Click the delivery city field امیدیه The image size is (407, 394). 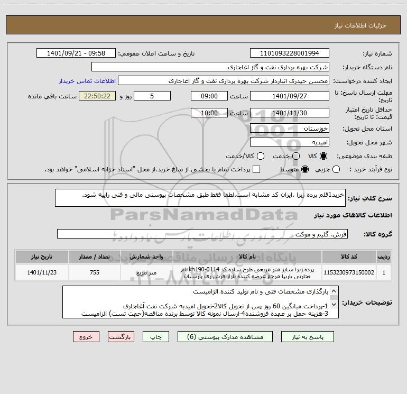pyautogui.click(x=290, y=142)
